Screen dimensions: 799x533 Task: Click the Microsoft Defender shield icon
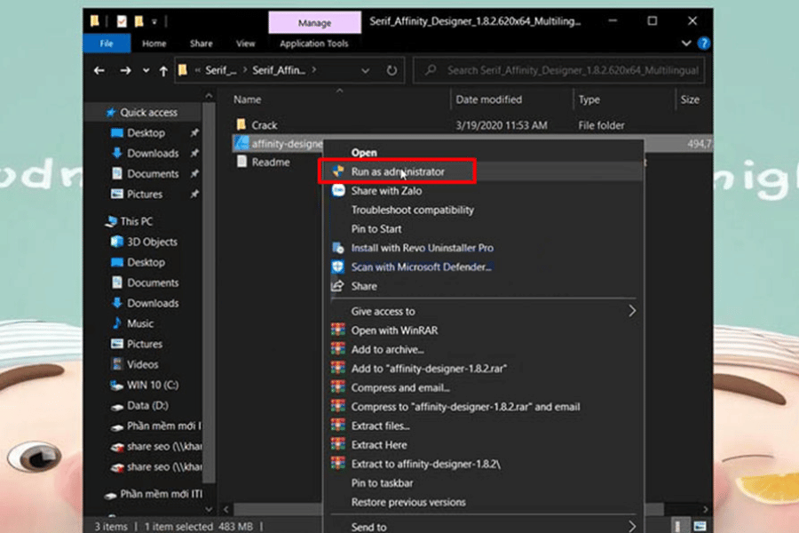337,266
